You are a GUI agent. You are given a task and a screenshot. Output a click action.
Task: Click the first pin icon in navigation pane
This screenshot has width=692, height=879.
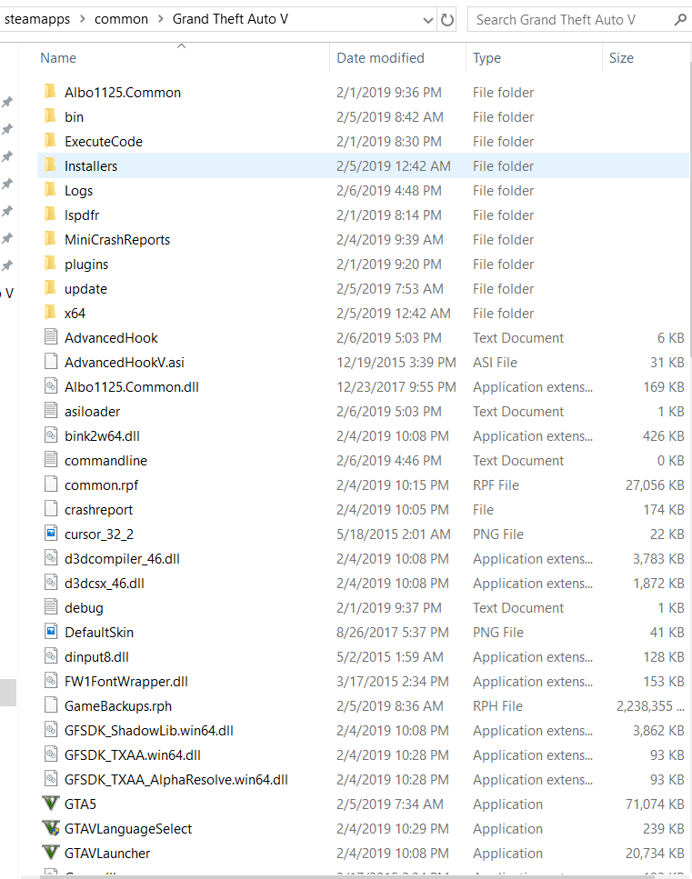tap(6, 102)
